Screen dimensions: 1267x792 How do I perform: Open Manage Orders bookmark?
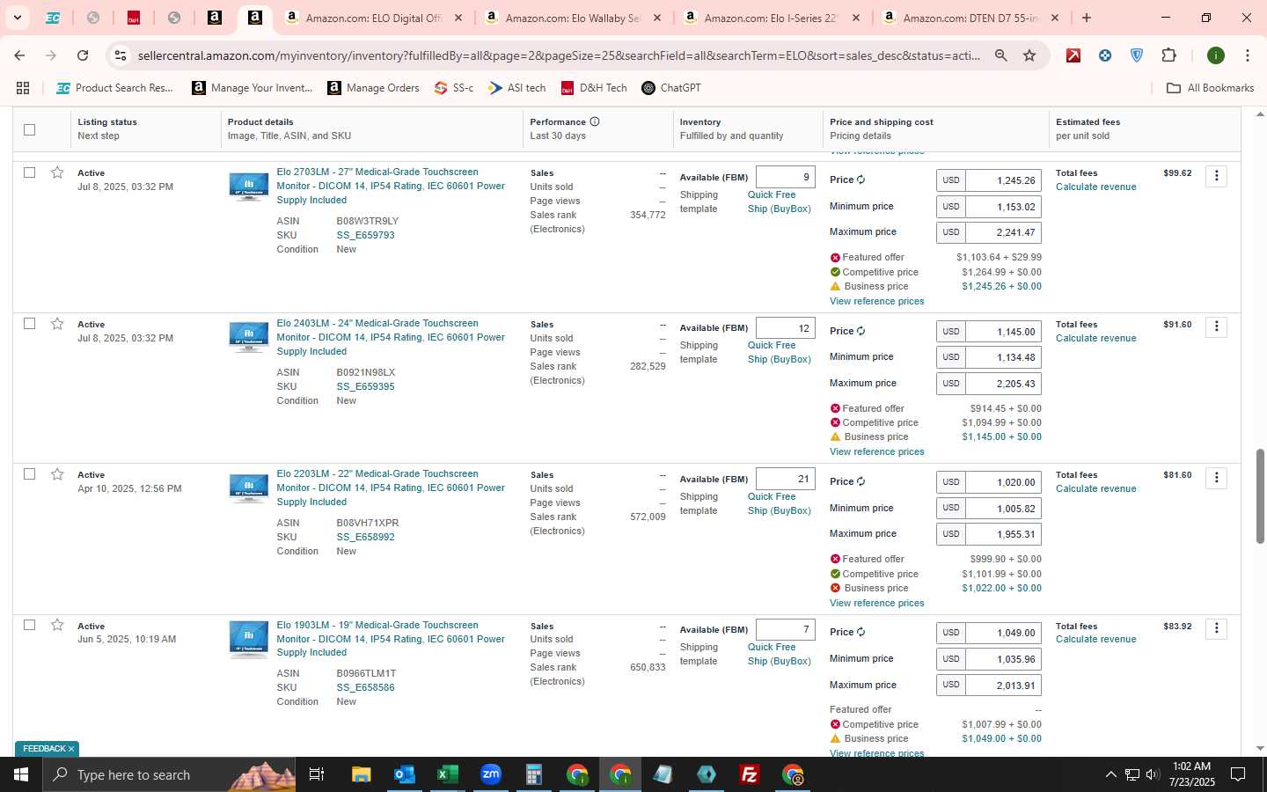[x=374, y=88]
